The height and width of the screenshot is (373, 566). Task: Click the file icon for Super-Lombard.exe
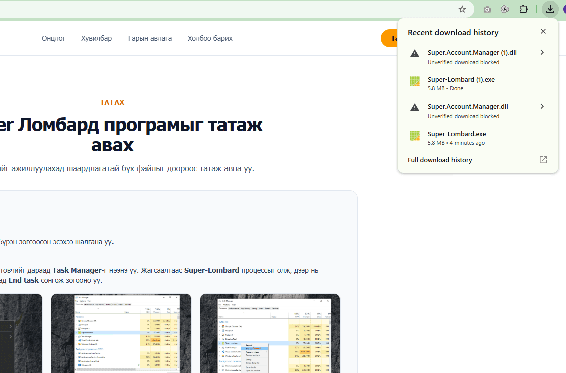click(x=415, y=135)
